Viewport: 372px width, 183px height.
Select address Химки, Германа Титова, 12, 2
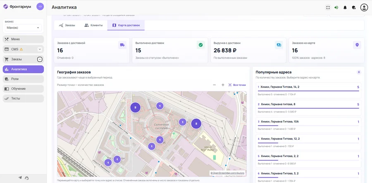point(308,142)
